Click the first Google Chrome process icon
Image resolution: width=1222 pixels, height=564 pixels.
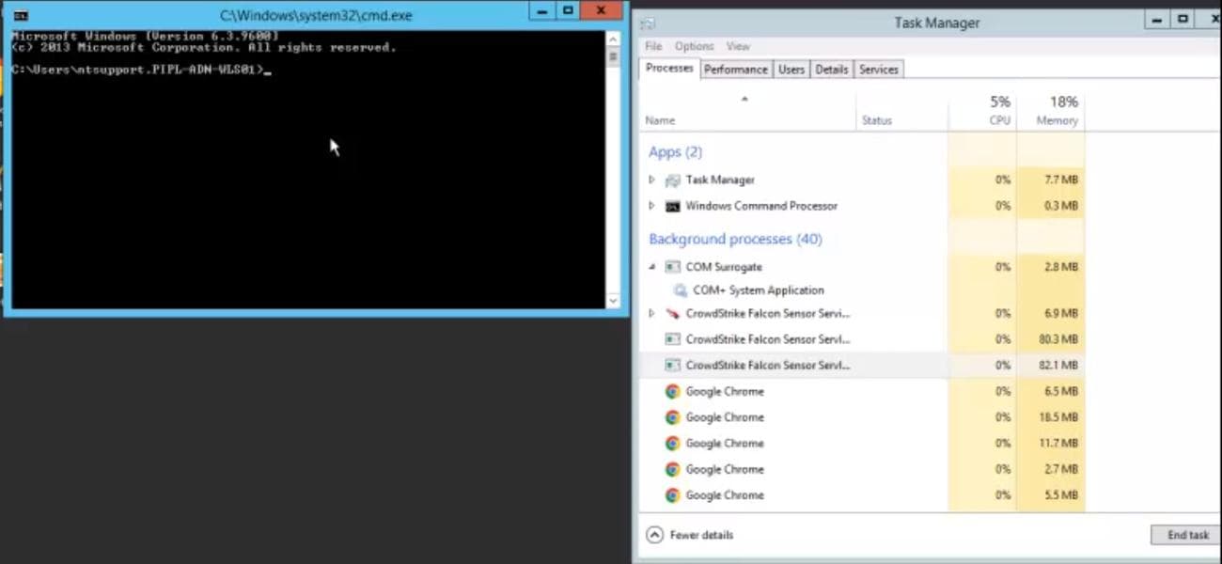672,391
